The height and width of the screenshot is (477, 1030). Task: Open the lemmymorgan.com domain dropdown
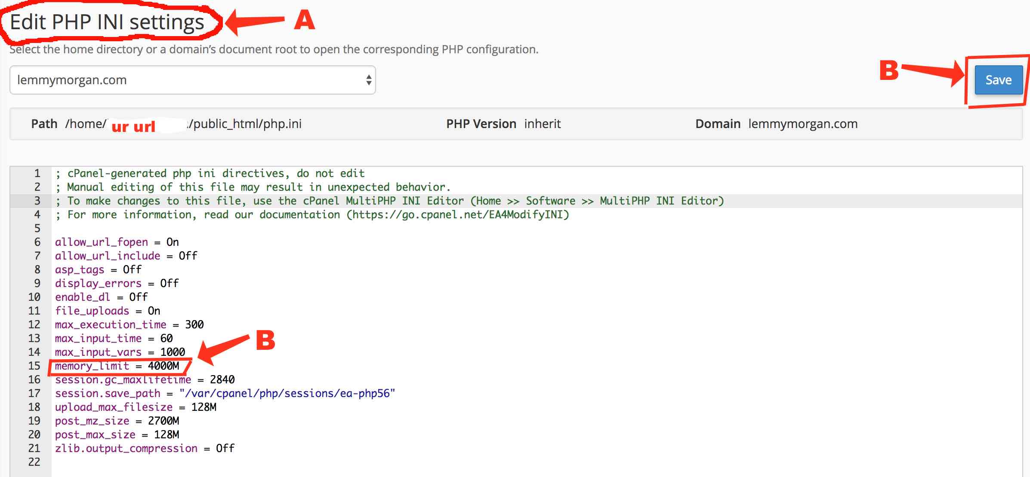coord(192,80)
